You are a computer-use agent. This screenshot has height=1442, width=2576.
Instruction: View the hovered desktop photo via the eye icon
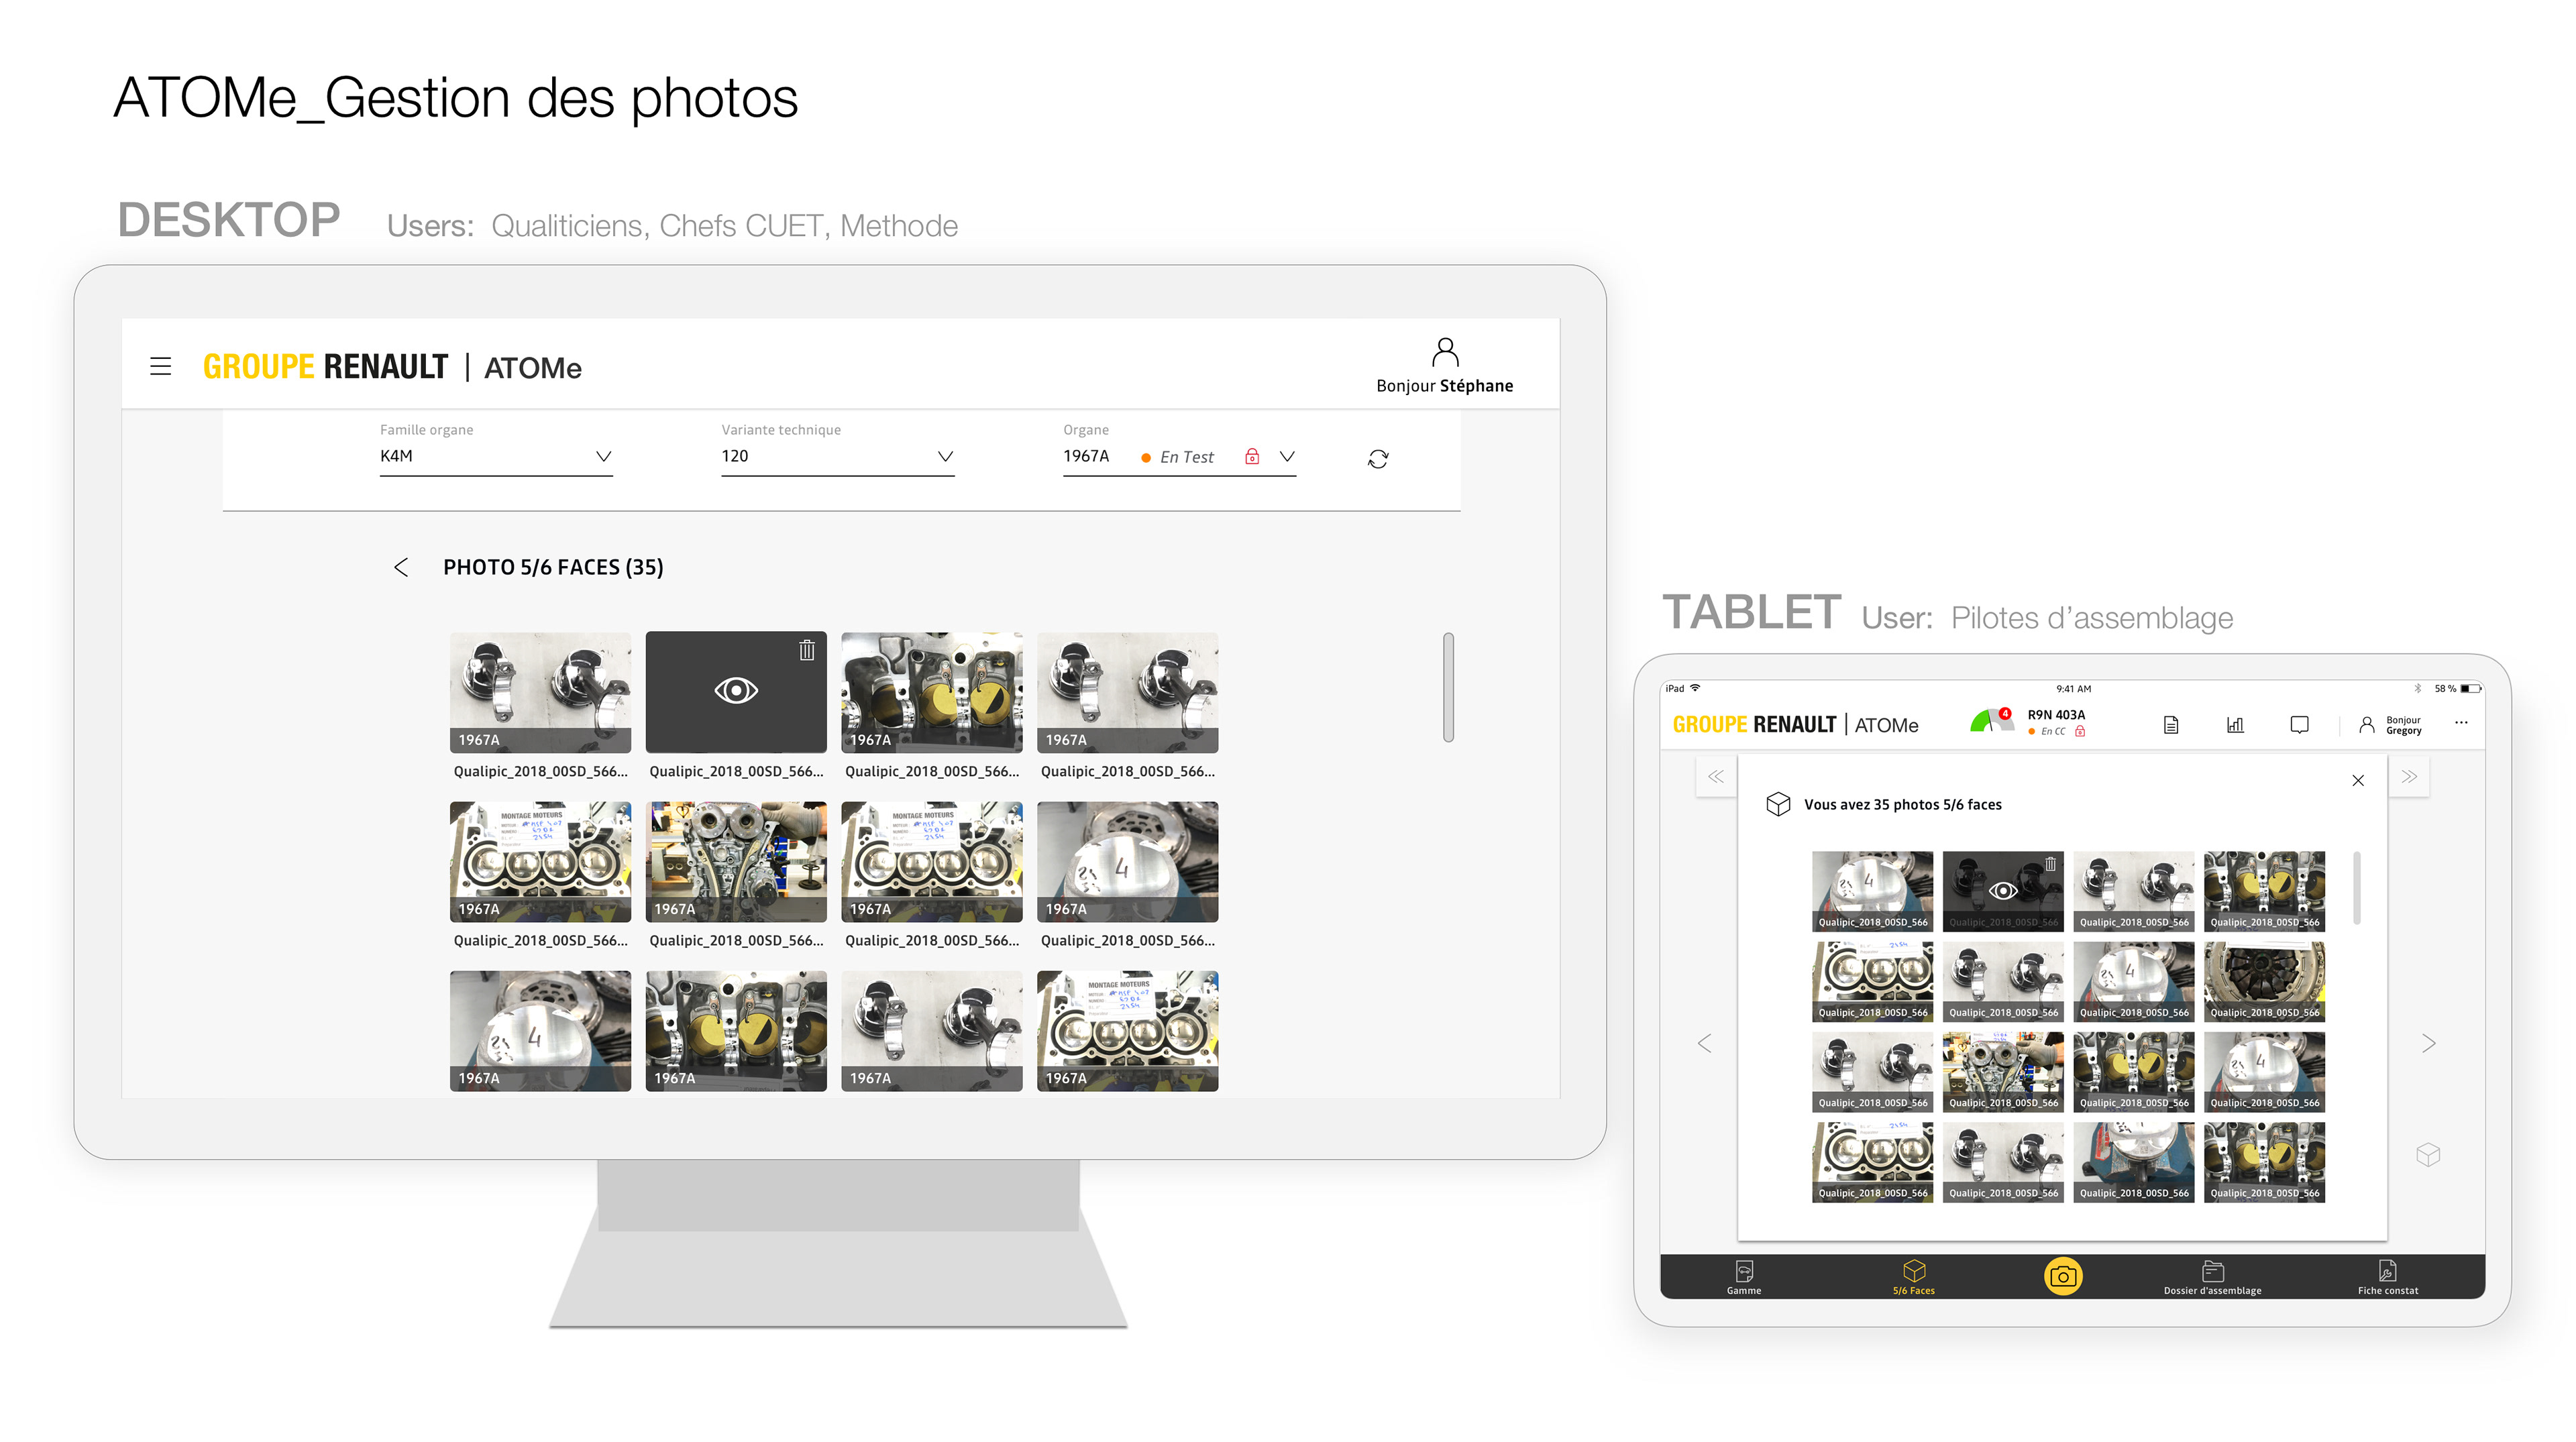[x=736, y=691]
